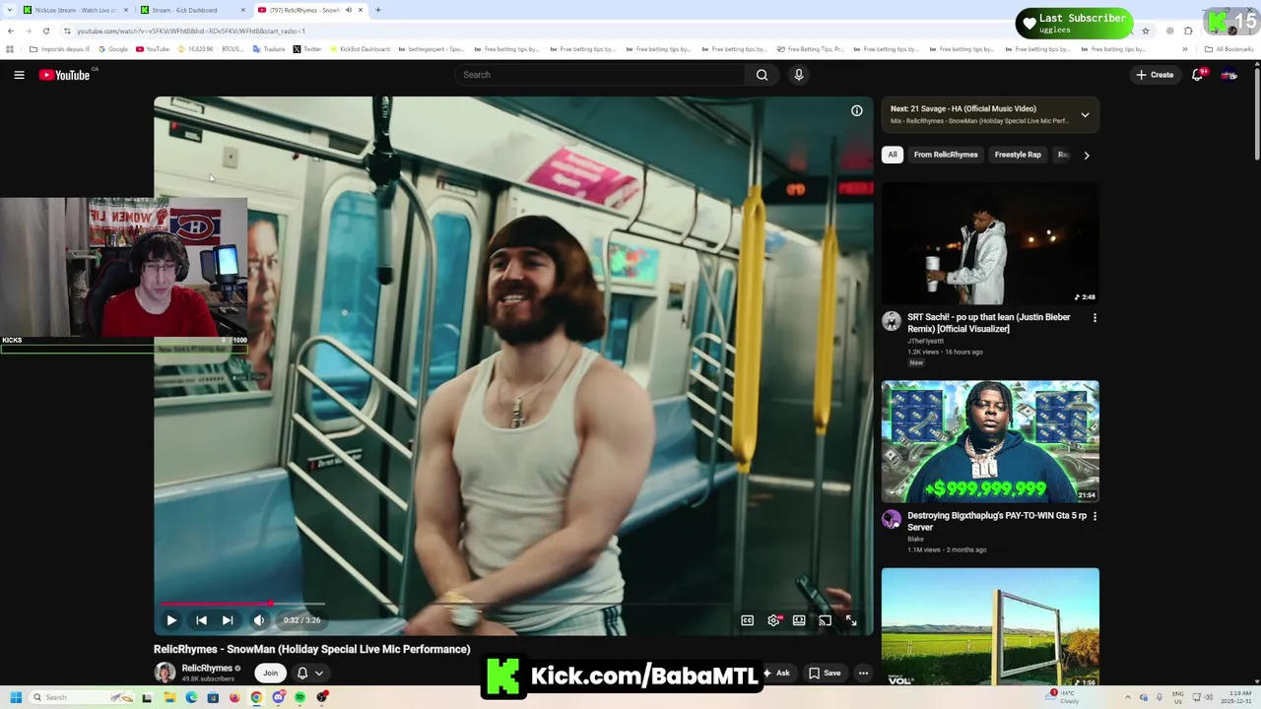The width and height of the screenshot is (1261, 709).
Task: Open the YouTube hamburger guide menu
Action: pos(19,75)
